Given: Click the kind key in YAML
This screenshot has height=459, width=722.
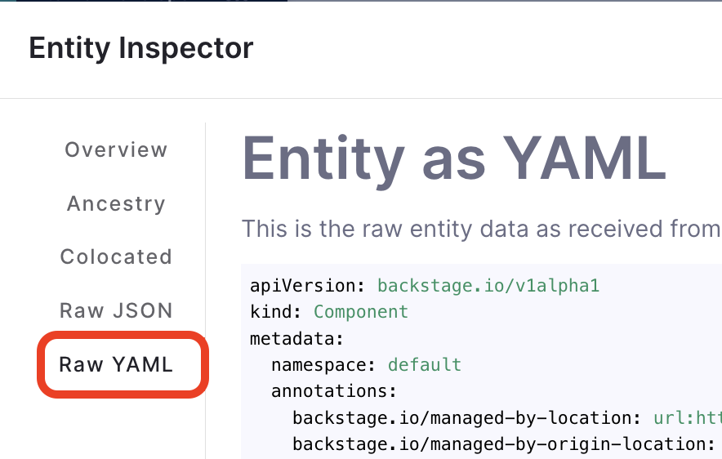Looking at the screenshot, I should [275, 312].
